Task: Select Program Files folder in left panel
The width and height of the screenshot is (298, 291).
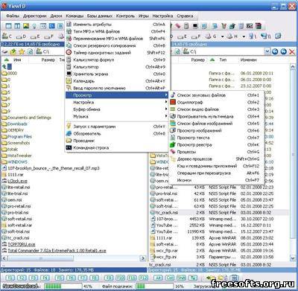Action: coord(19,136)
